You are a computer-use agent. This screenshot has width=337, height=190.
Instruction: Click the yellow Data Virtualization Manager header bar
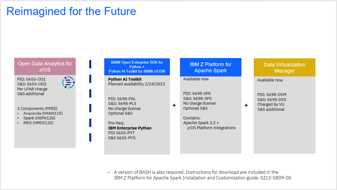pyautogui.click(x=284, y=68)
